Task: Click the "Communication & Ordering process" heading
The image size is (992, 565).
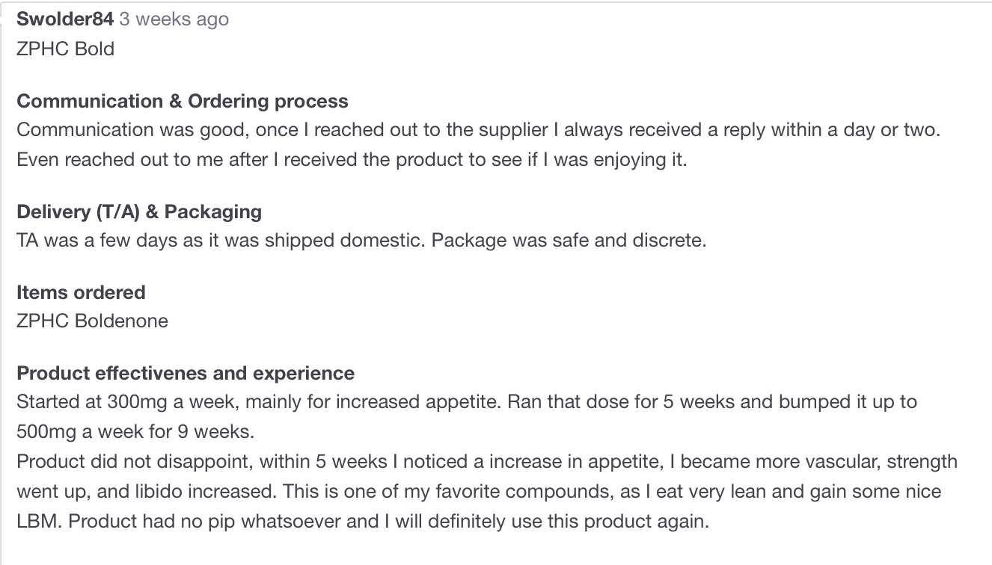Action: [x=182, y=101]
